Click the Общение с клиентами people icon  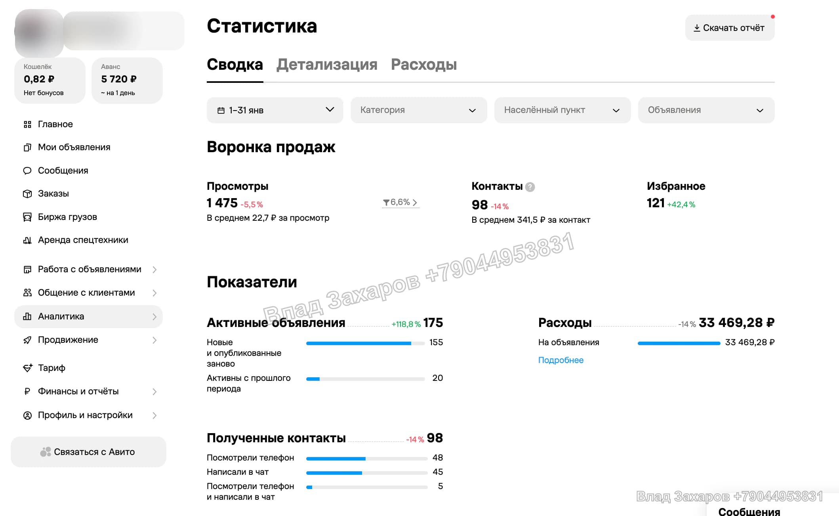27,293
